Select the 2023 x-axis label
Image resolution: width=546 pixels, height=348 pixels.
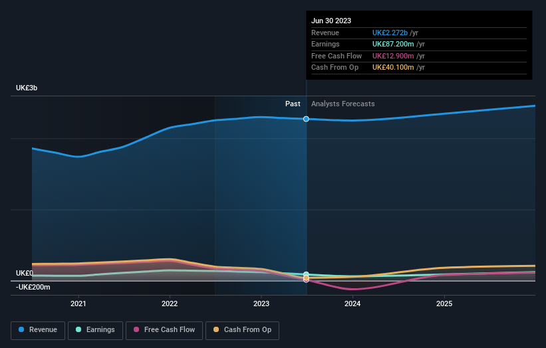tap(261, 304)
